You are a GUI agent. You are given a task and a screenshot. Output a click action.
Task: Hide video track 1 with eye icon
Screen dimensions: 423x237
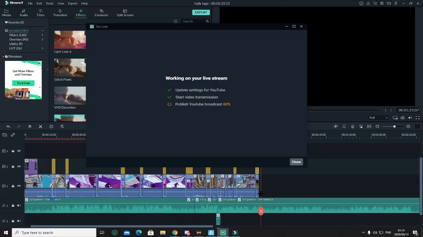(19, 186)
